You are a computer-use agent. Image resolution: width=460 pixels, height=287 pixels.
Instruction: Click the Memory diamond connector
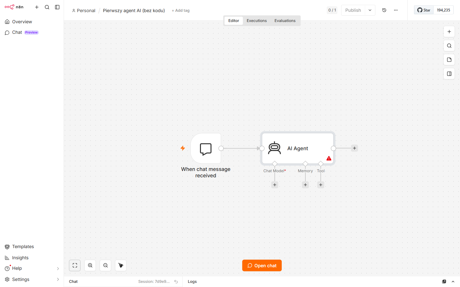pos(305,164)
